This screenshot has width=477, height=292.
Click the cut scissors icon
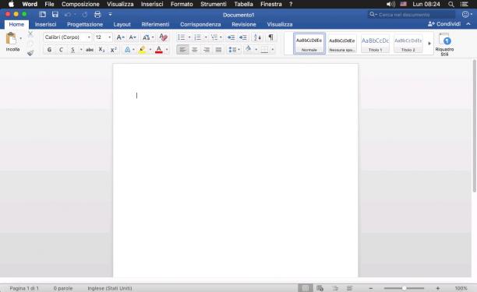(x=30, y=34)
